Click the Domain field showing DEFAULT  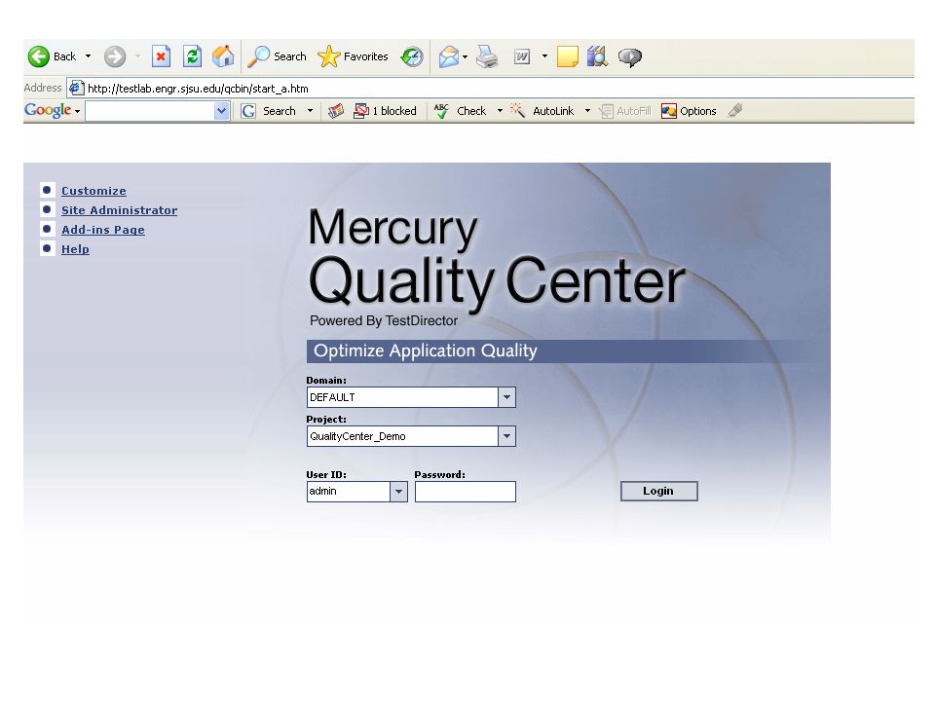pos(402,397)
